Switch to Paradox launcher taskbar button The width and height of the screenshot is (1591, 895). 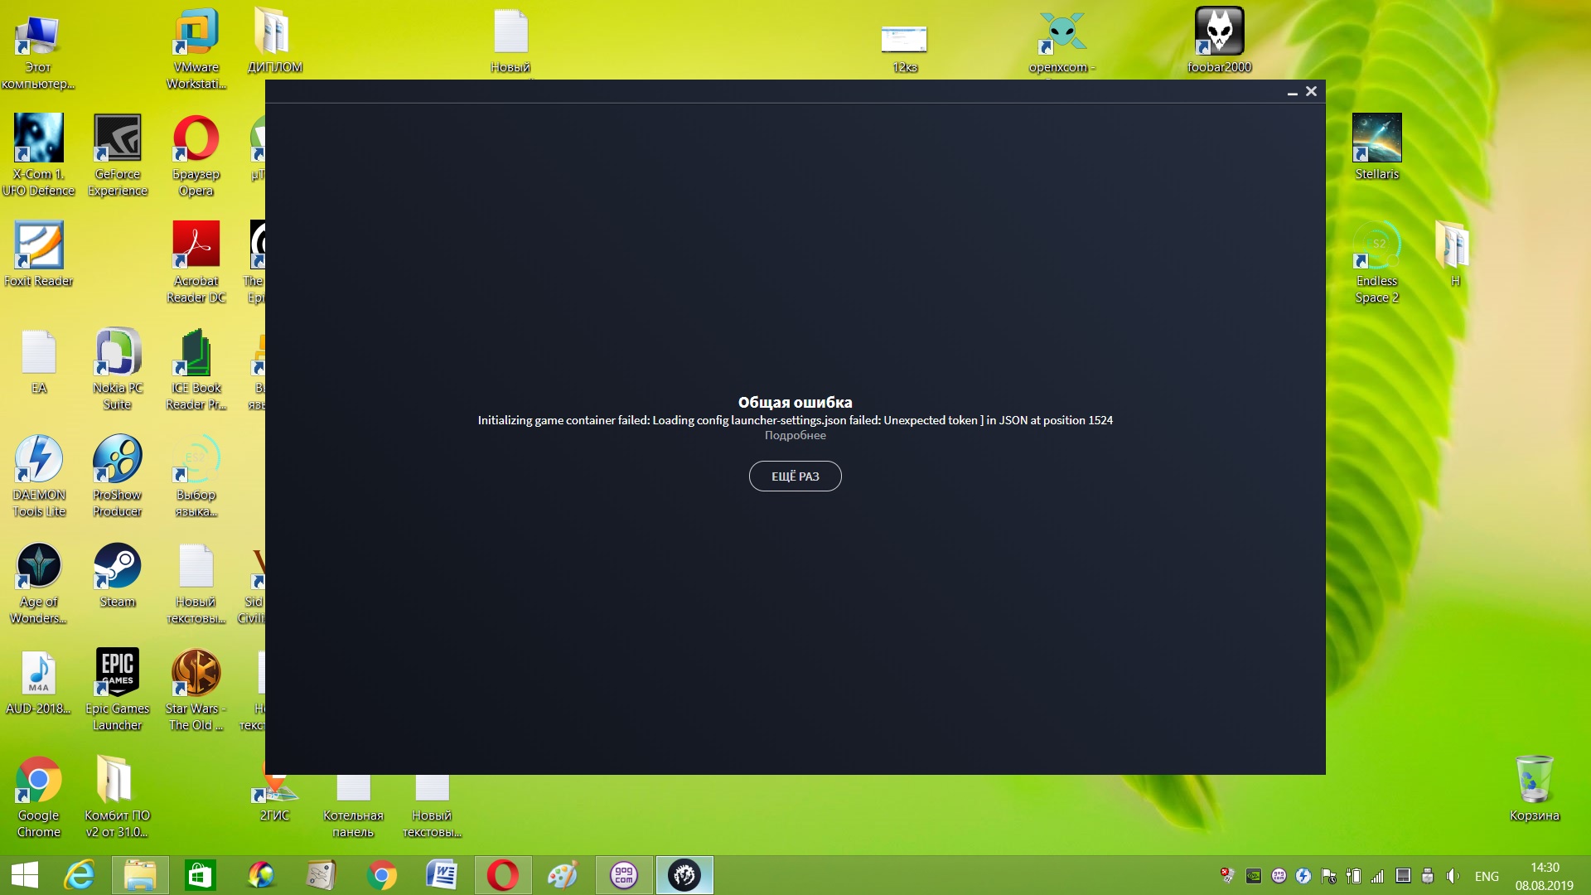(x=684, y=875)
